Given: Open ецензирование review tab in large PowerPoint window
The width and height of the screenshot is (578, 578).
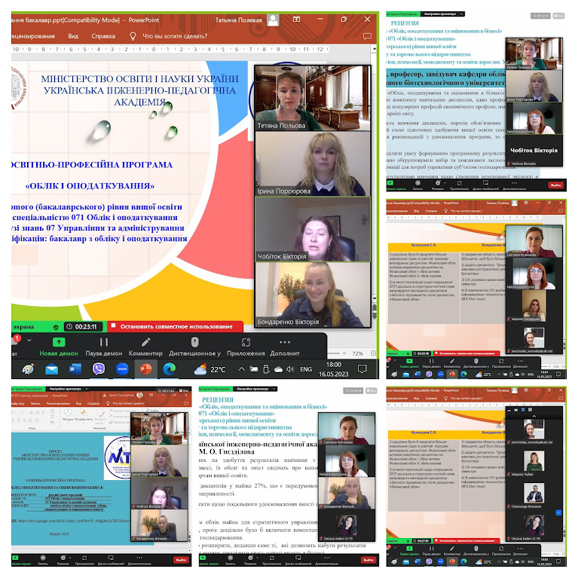Looking at the screenshot, I should pos(33,36).
